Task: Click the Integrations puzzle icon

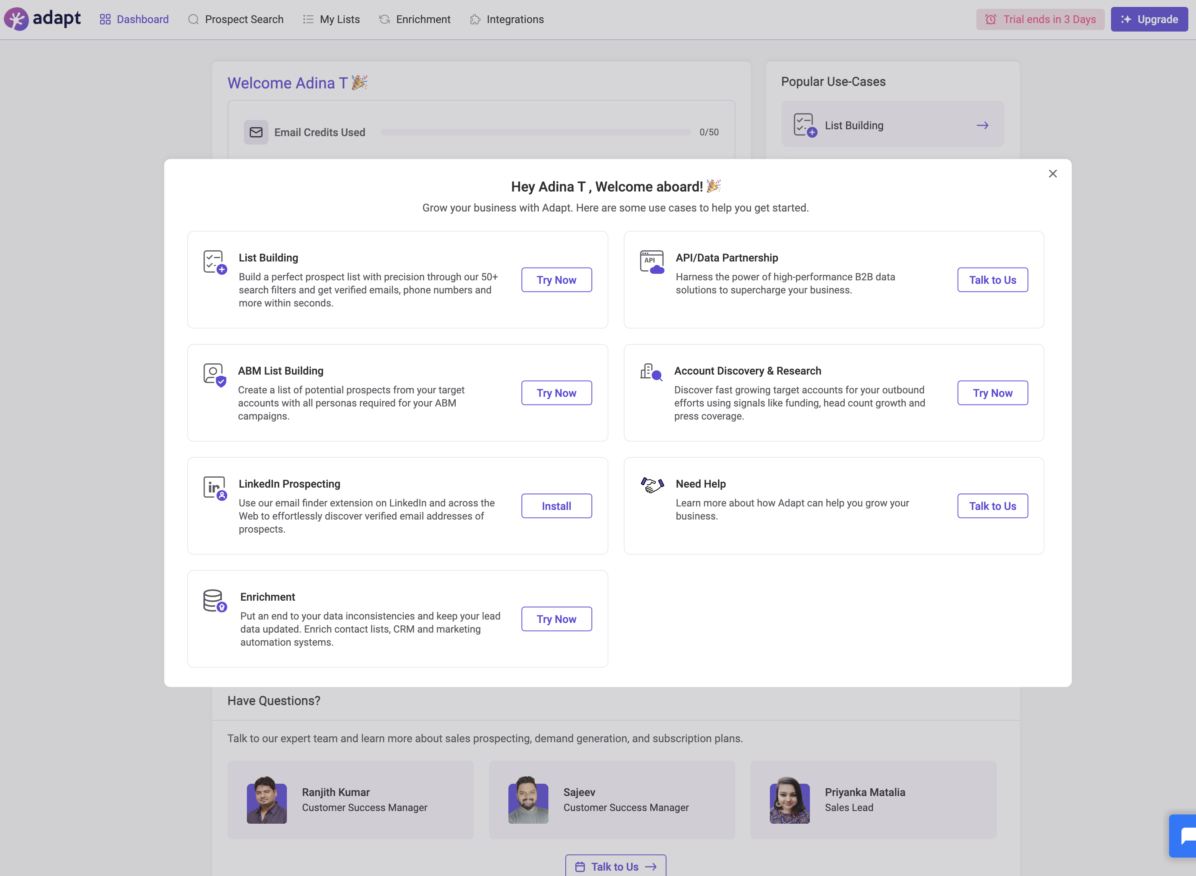Action: click(475, 19)
